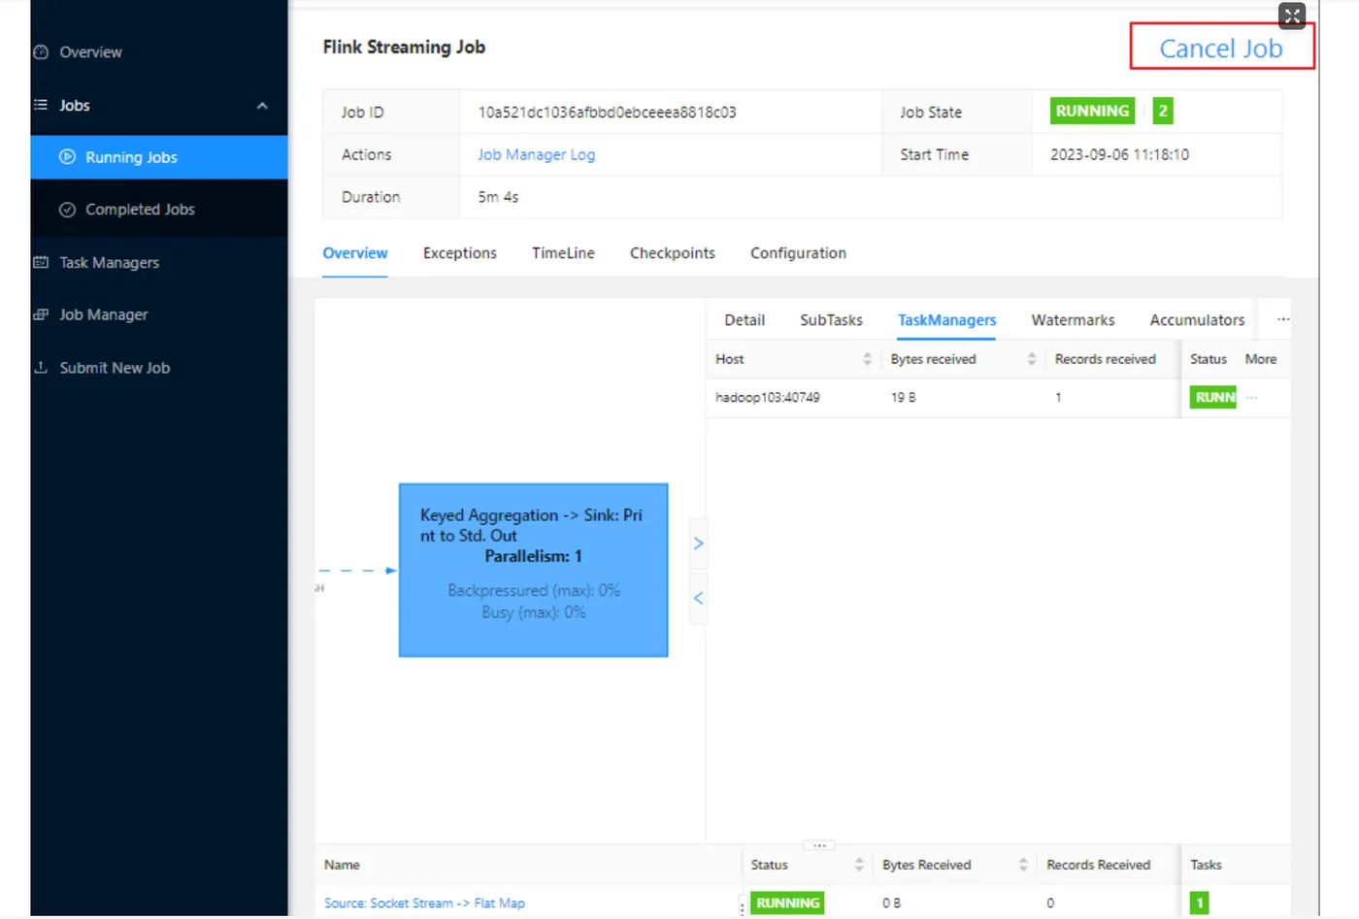Image resolution: width=1359 pixels, height=919 pixels.
Task: Select the job Overview tab
Action: [x=354, y=253]
